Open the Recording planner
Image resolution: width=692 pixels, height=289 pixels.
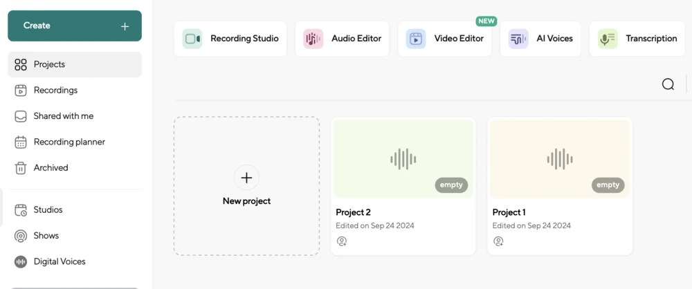click(69, 142)
